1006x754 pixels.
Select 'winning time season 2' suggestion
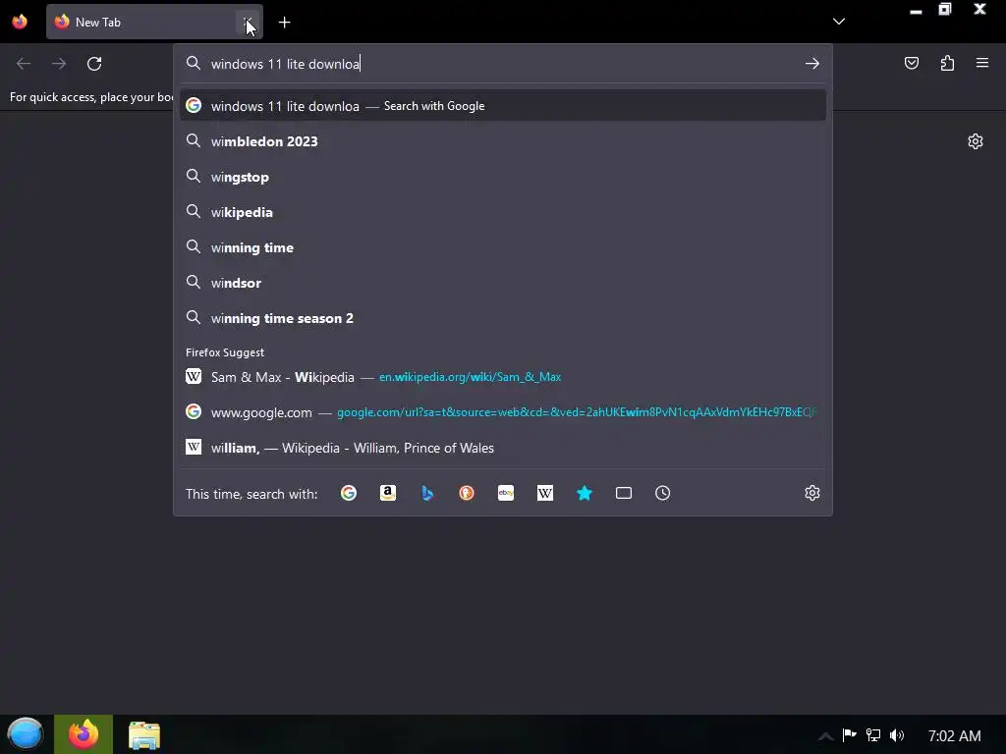(x=502, y=318)
